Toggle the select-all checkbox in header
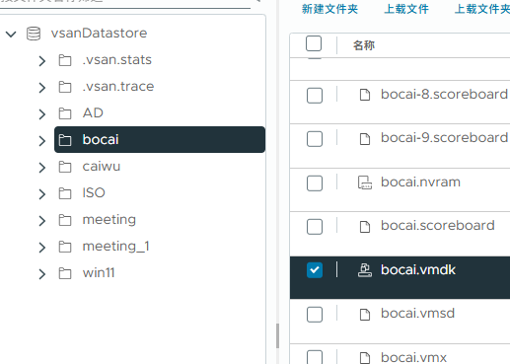Image resolution: width=510 pixels, height=364 pixels. pos(314,43)
